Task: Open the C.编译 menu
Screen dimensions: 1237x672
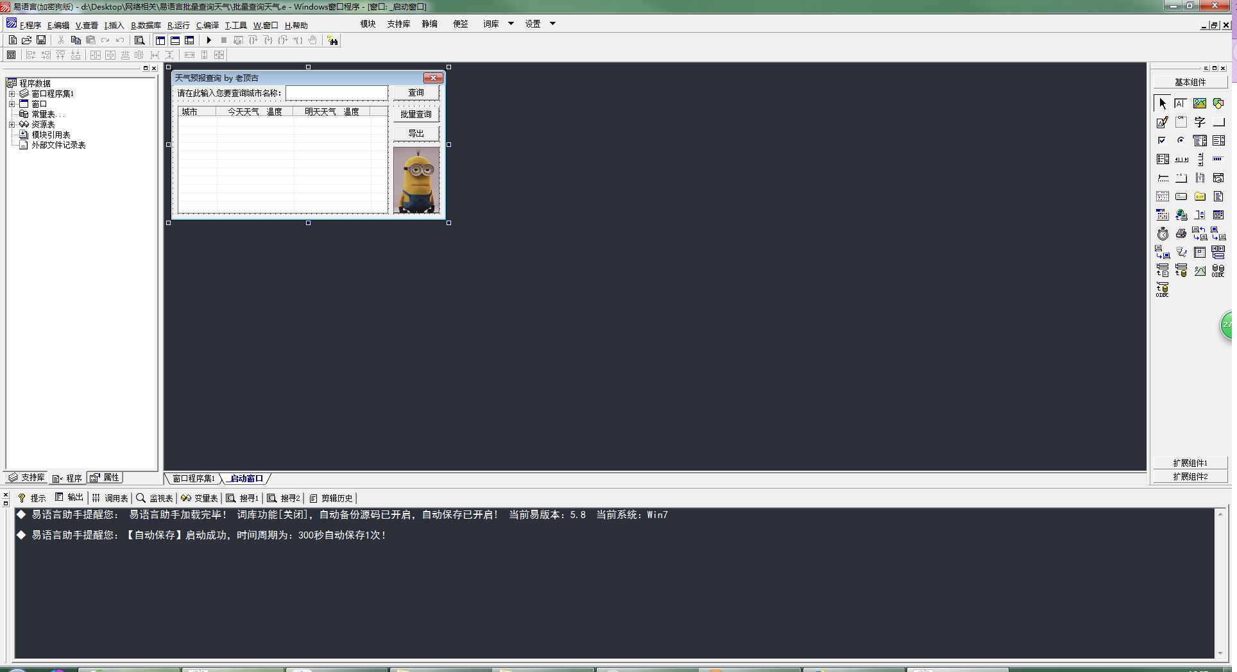Action: click(x=207, y=26)
